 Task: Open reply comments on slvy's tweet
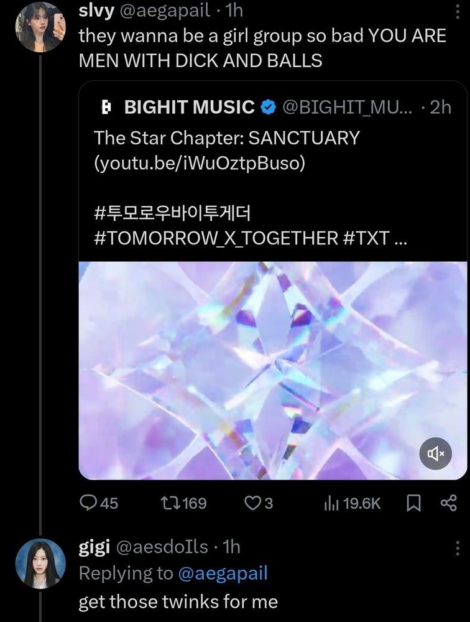[x=98, y=503]
